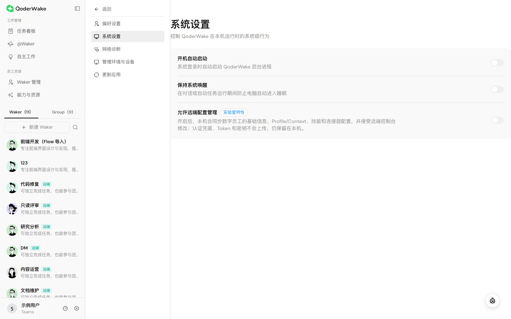Click the Waker 管理 person icon

[x=11, y=82]
